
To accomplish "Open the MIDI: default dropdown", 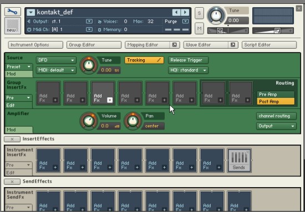I will 56,70.
